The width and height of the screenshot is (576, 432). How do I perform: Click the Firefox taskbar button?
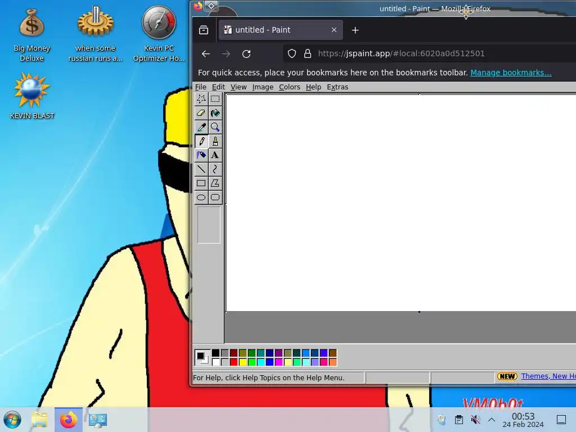coord(69,420)
